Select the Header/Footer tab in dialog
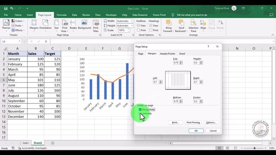The width and height of the screenshot is (276, 155). click(167, 54)
